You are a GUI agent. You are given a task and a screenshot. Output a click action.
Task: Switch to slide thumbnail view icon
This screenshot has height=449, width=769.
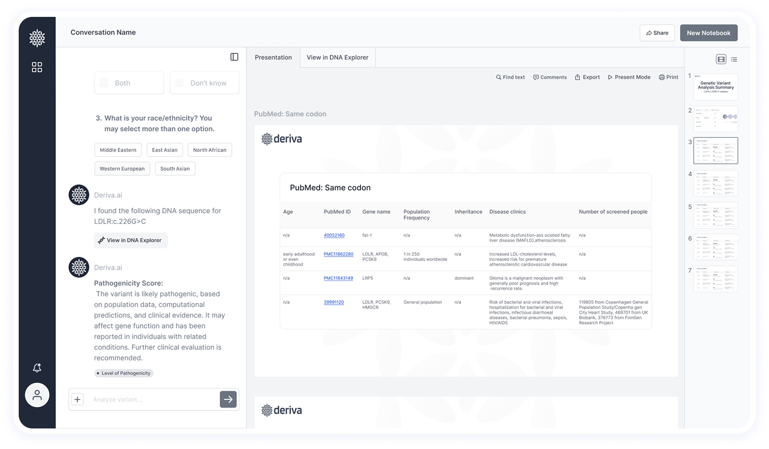click(721, 59)
